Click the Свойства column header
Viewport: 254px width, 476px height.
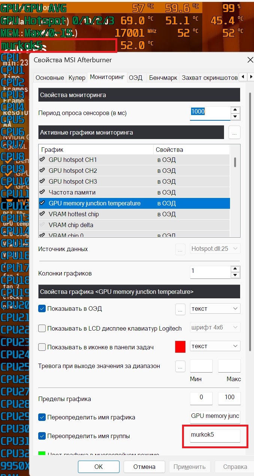tap(191, 150)
